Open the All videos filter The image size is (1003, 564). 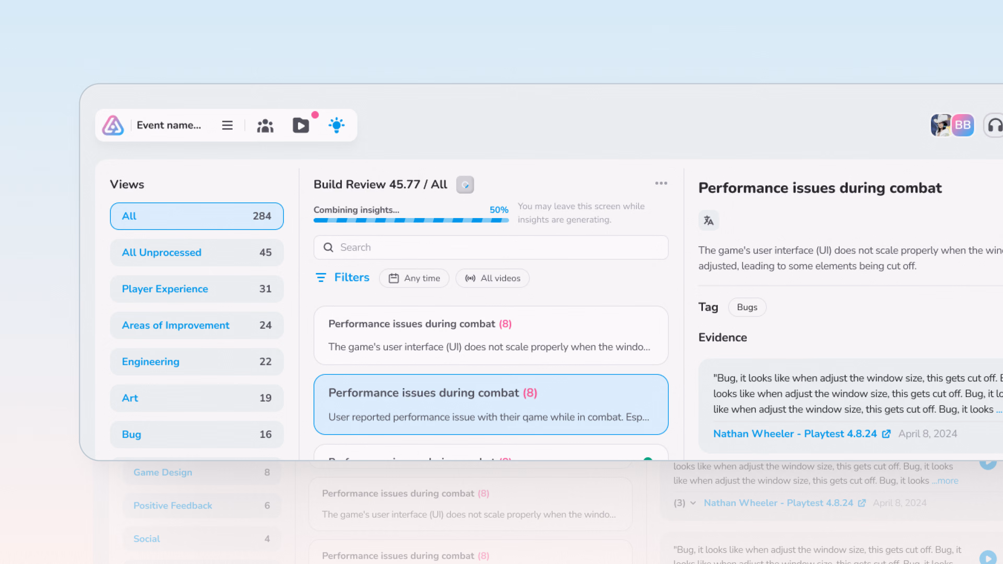[x=492, y=278]
